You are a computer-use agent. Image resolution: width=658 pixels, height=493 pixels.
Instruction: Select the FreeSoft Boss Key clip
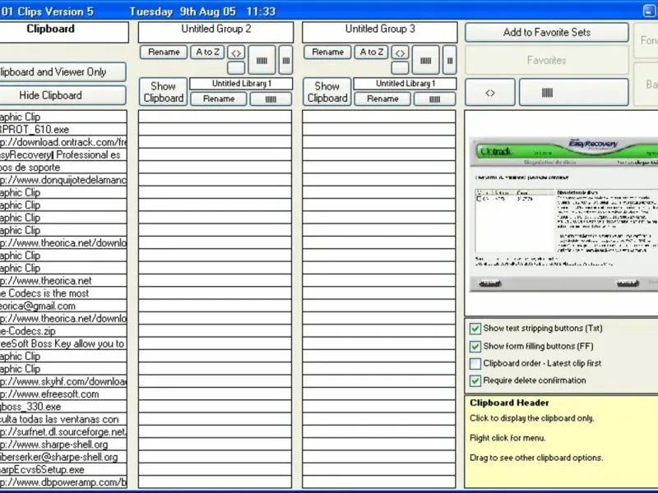tap(63, 343)
